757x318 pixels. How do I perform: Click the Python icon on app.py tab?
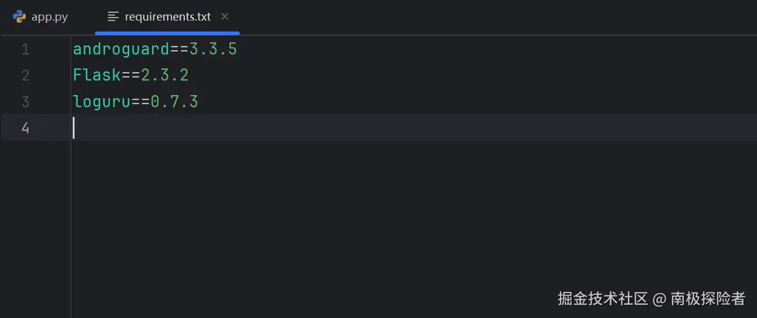(19, 16)
